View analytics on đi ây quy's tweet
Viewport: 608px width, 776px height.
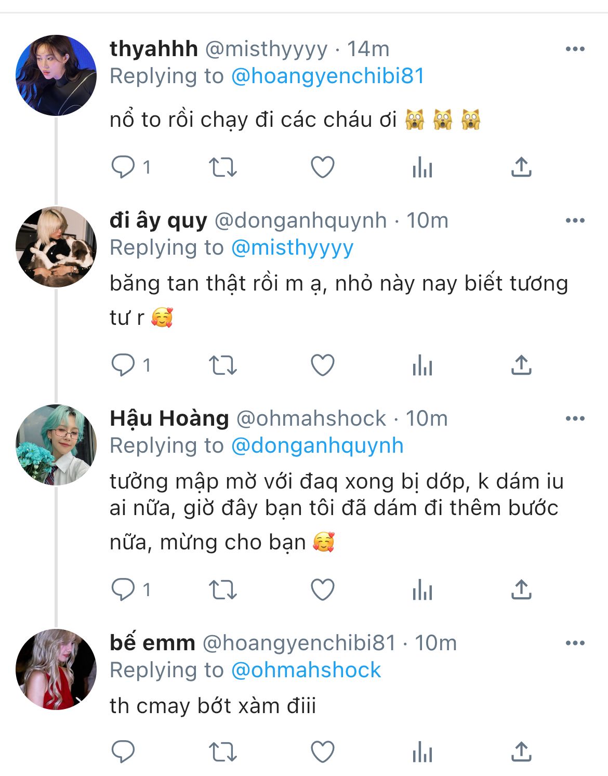point(422,365)
